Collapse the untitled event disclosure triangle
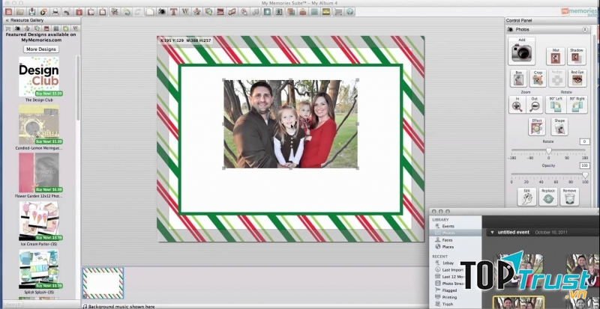Screen dimensions: 600x309 click(492, 232)
